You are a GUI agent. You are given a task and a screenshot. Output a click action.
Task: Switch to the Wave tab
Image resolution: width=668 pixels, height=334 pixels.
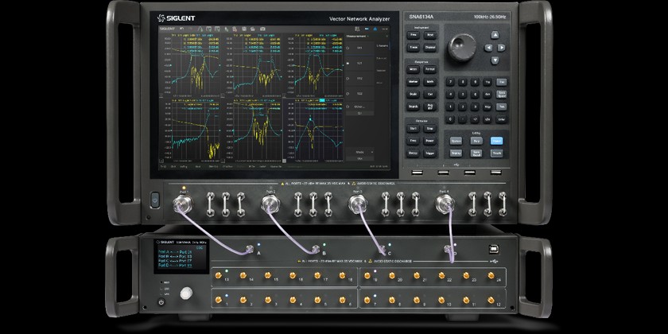pyautogui.click(x=379, y=83)
